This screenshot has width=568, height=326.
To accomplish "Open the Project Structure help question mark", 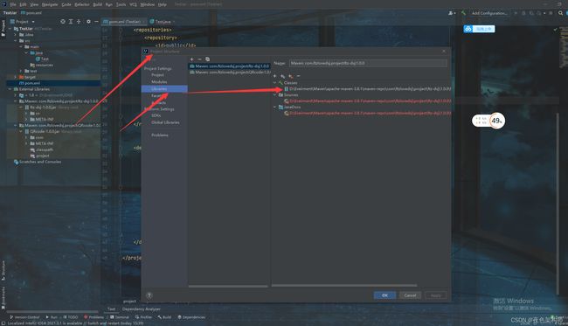I will 149,295.
